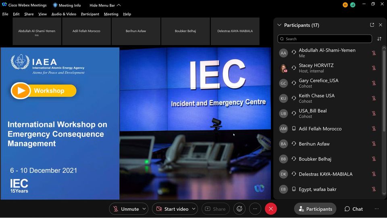This screenshot has height=218, width=387.
Task: Click the sort participants icon
Action: (x=379, y=39)
